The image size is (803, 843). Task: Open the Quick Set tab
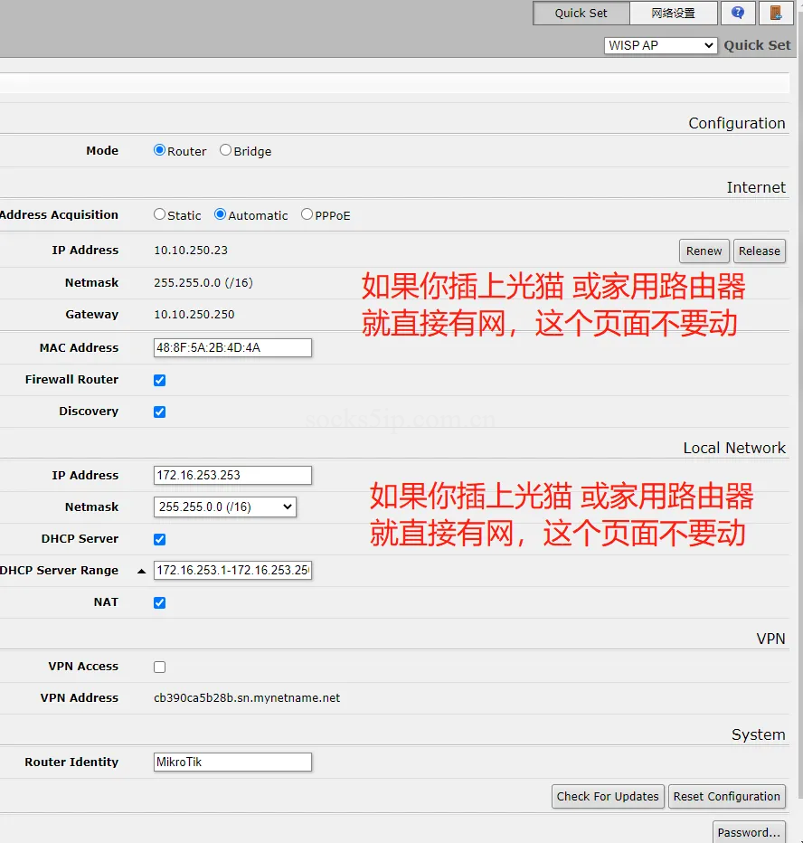coord(581,13)
